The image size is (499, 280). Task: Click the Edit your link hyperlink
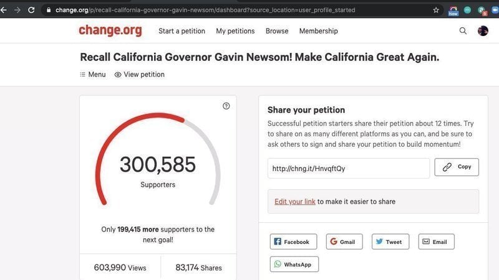coord(294,202)
